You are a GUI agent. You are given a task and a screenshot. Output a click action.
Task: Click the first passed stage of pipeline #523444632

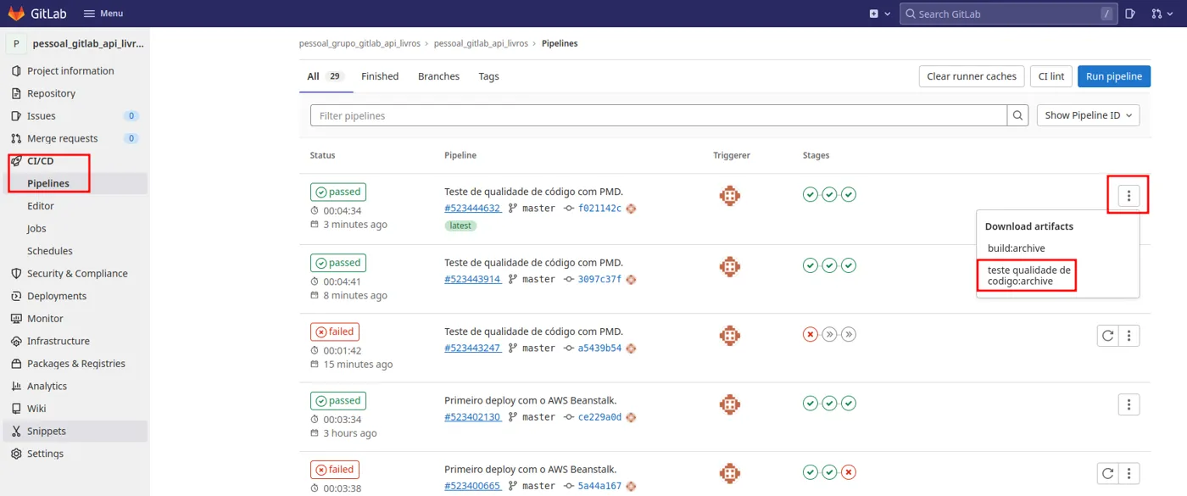pyautogui.click(x=811, y=195)
